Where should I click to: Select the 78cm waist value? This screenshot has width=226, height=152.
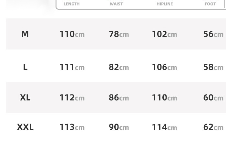click(x=119, y=34)
